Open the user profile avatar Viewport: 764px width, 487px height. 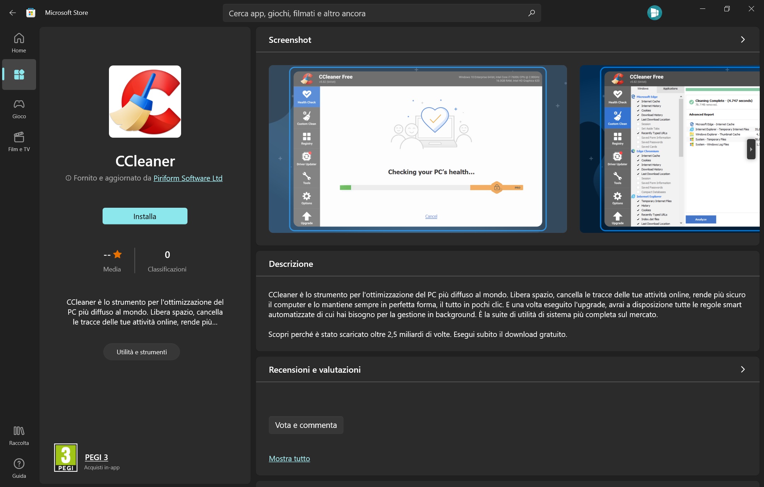(x=654, y=13)
